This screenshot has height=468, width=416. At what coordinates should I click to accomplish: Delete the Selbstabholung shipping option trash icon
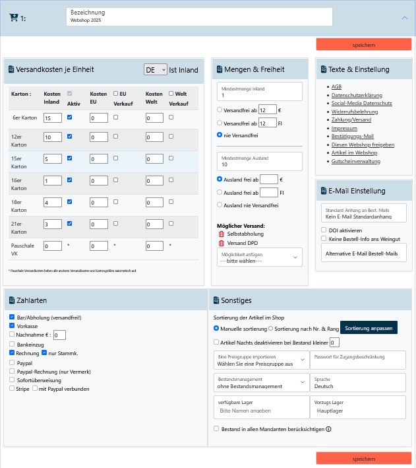coord(222,234)
